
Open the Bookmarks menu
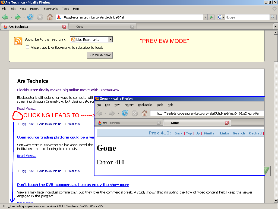point(50,9)
